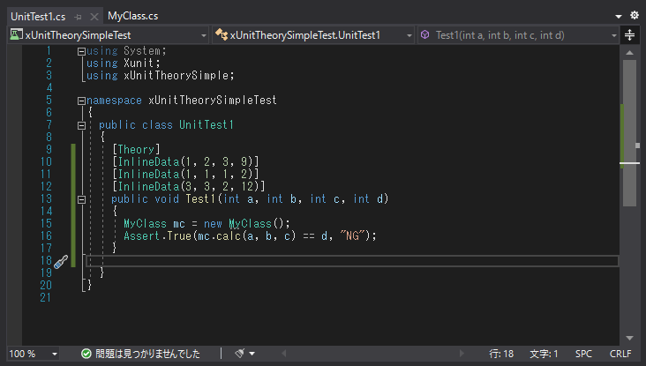Close the UnitTest1.cs tab

(94, 17)
